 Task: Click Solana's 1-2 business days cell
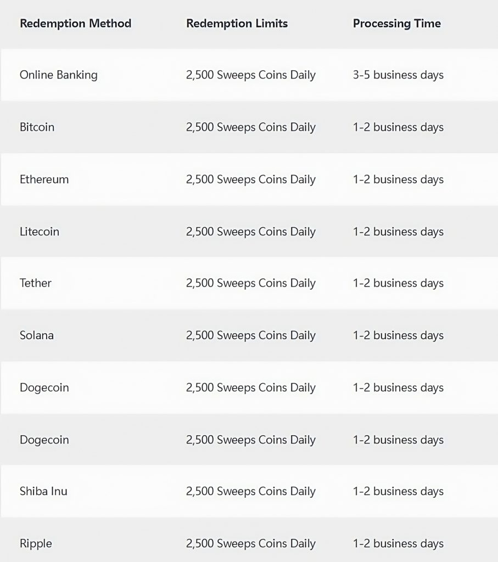click(398, 335)
